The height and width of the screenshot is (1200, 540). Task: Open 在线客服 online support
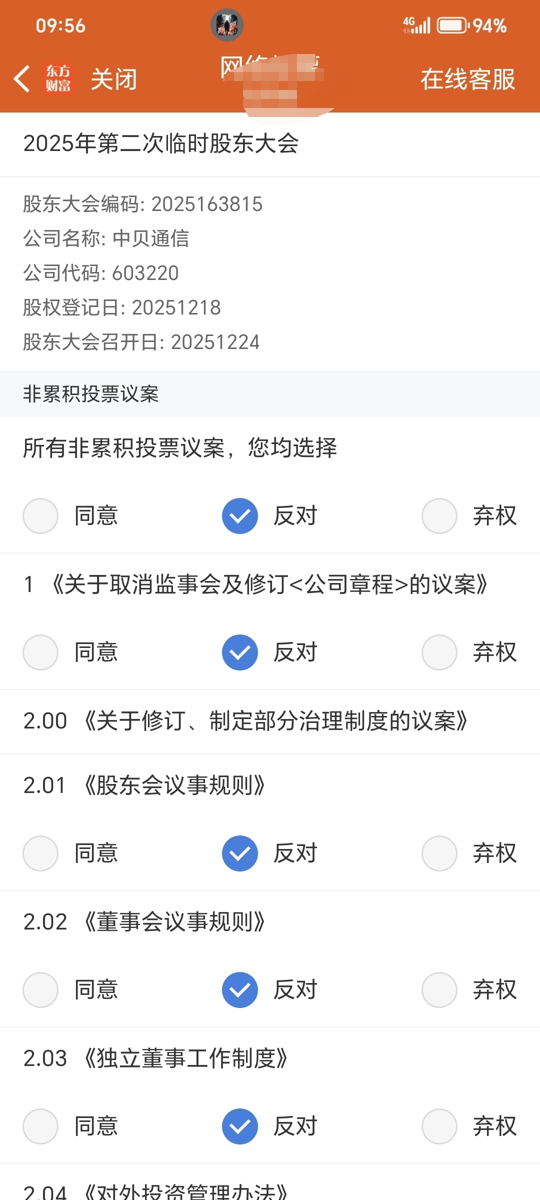point(467,79)
